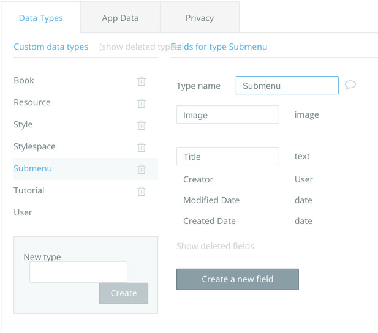
Task: Choose Tutorial in custom data types list
Action: tap(29, 190)
